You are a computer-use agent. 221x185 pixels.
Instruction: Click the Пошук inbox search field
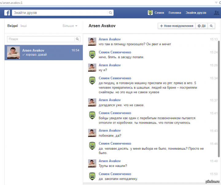pos(41,39)
